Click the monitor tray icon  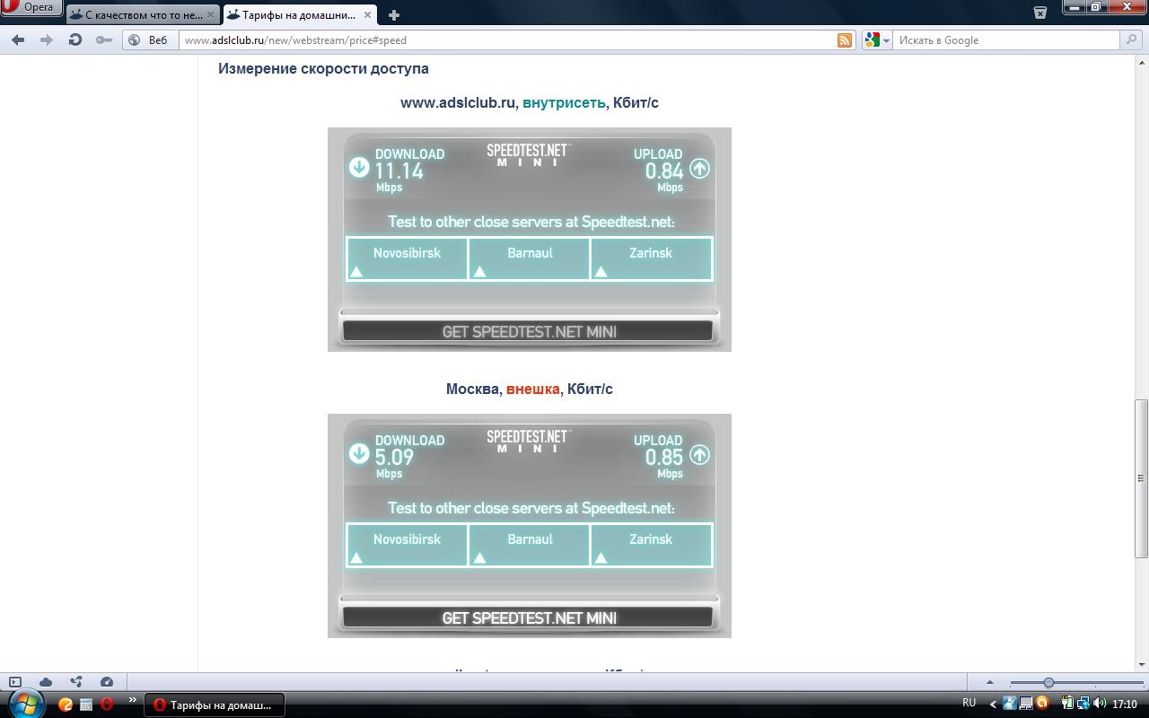[1026, 704]
